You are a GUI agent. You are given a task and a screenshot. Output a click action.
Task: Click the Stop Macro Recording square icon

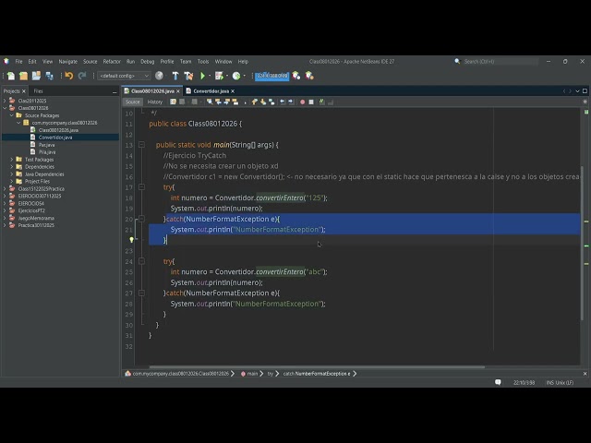click(x=311, y=102)
